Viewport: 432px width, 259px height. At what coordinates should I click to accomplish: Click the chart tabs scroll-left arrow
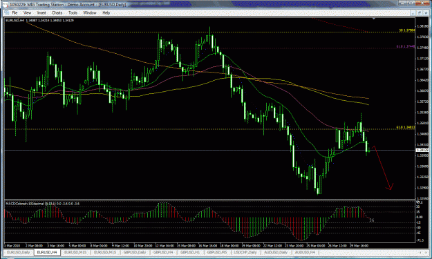(420, 252)
